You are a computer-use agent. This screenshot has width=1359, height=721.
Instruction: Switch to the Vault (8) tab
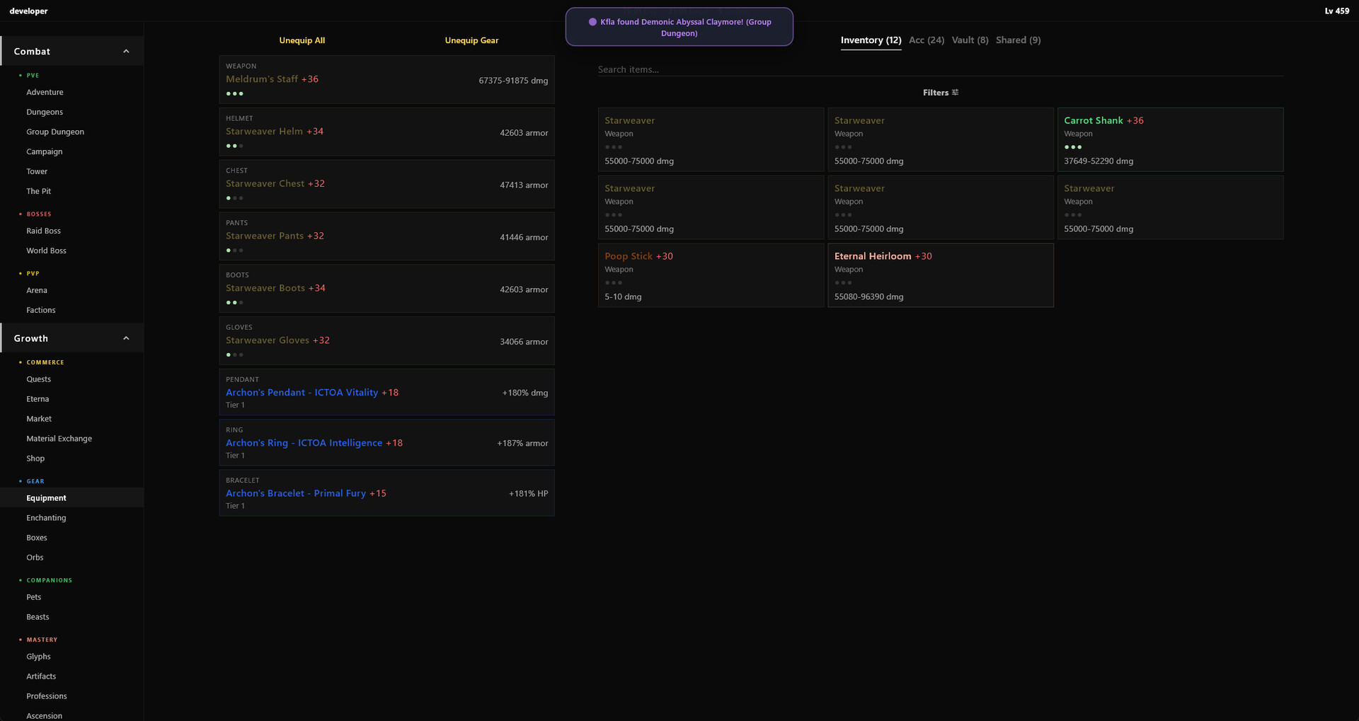click(969, 40)
